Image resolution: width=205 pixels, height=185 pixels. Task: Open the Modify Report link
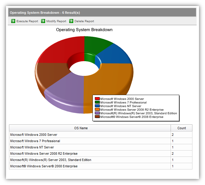[56, 21]
